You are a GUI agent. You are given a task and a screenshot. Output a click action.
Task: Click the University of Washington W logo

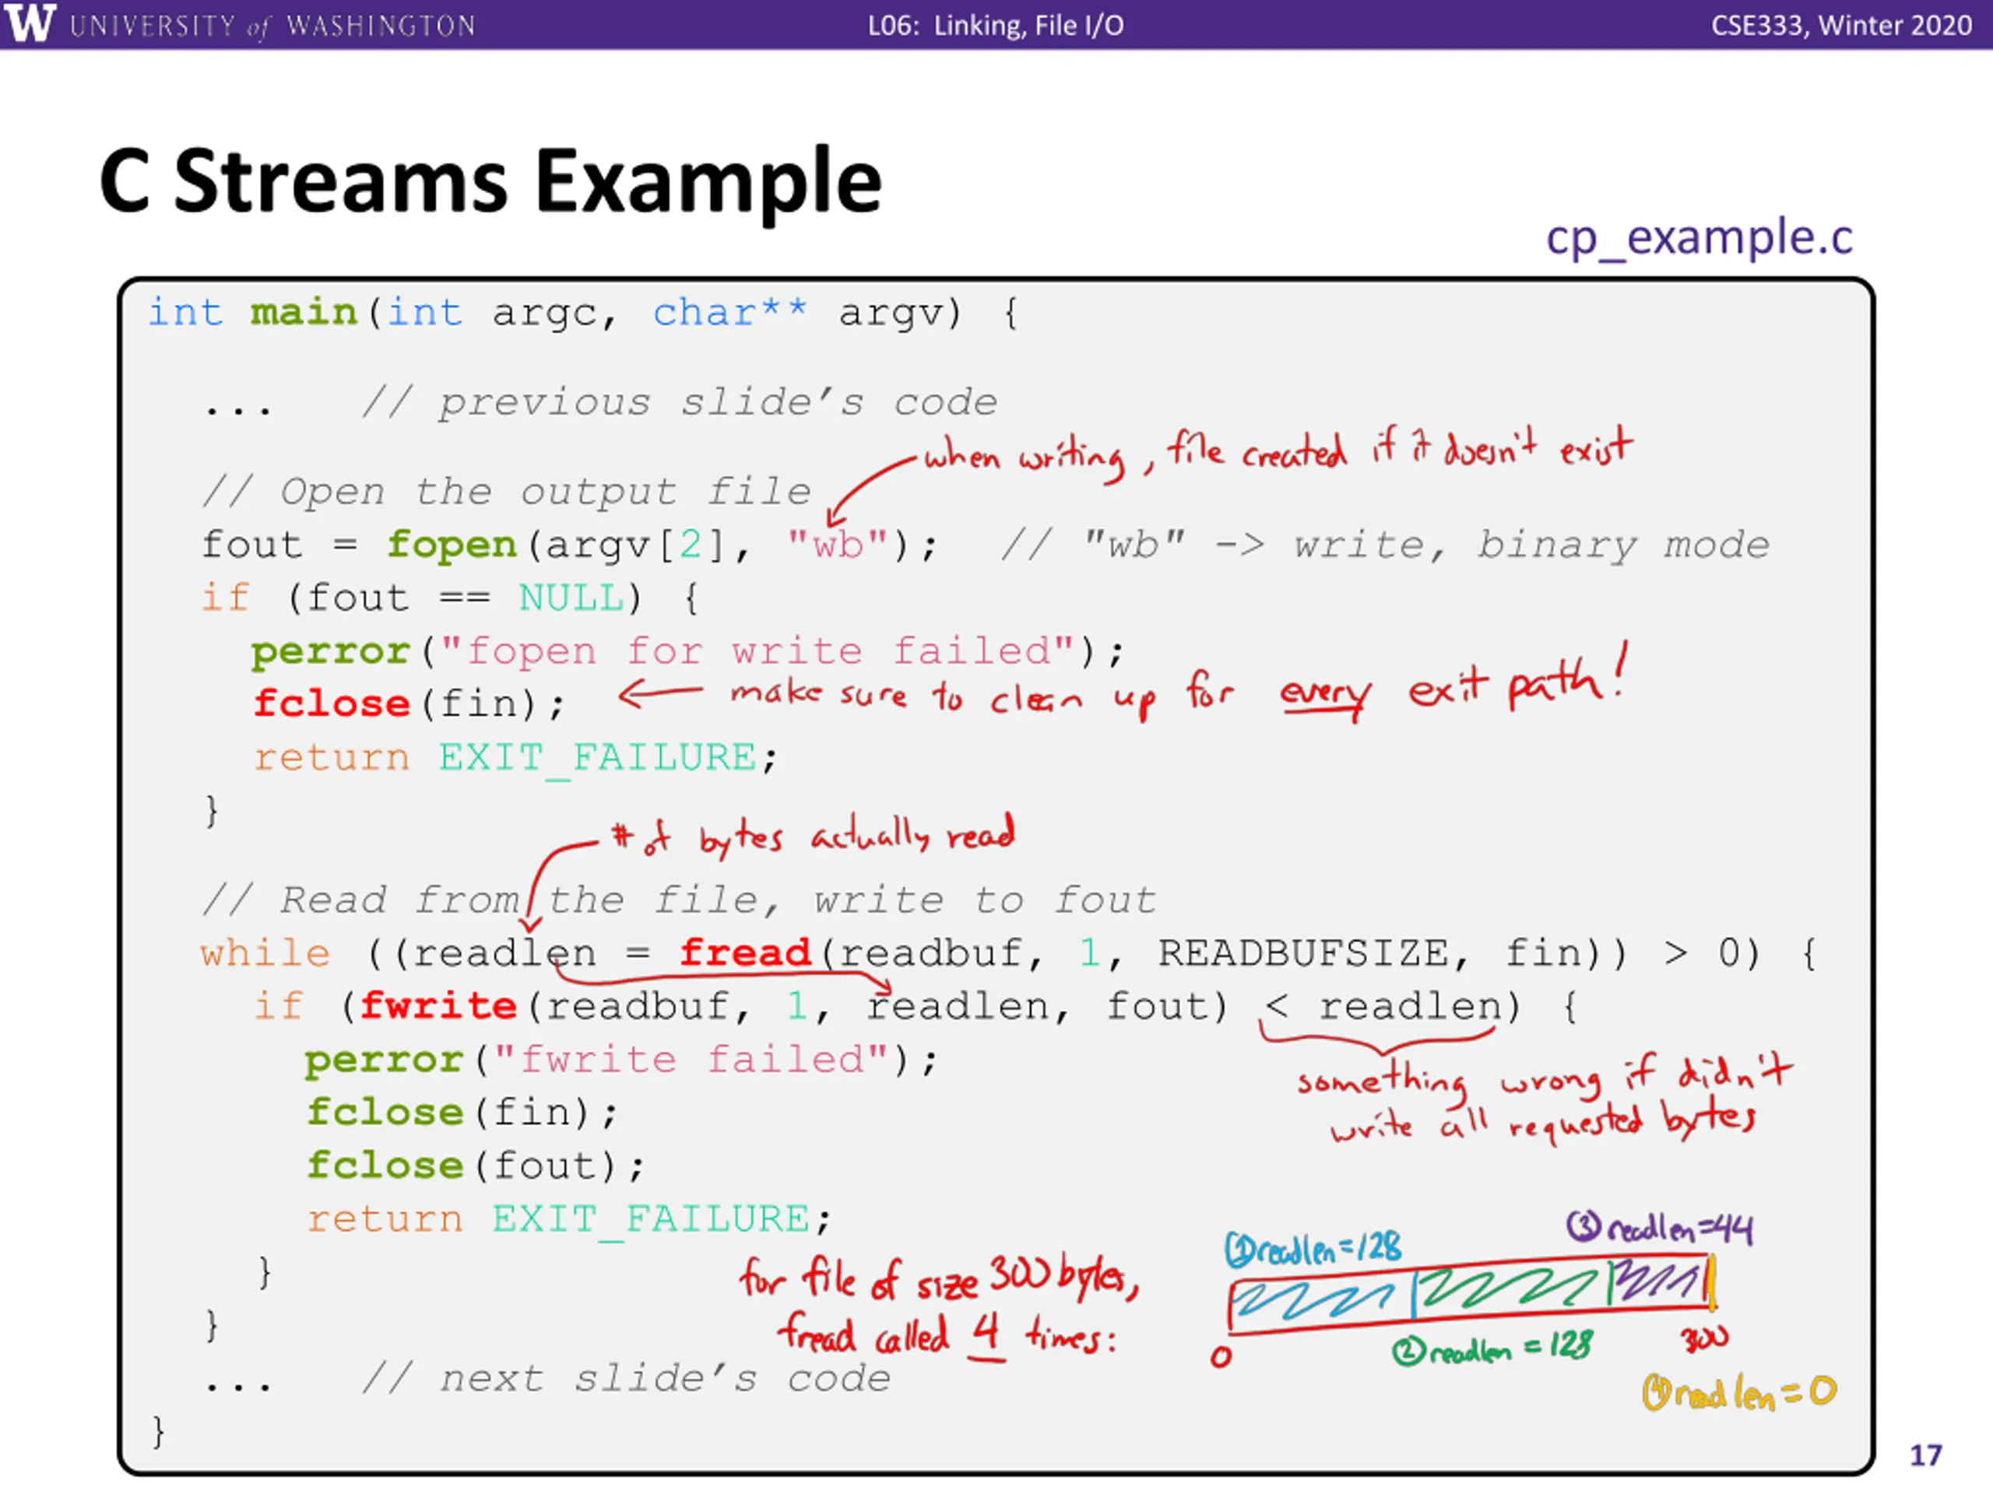(29, 23)
